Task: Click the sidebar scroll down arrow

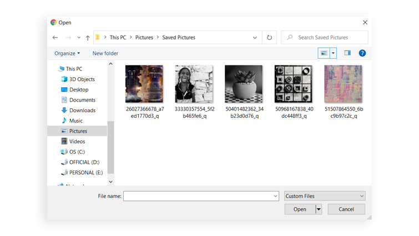Action: click(110, 182)
